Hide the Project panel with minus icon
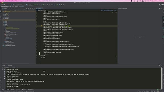The width and height of the screenshot is (164, 92). pos(35,8)
